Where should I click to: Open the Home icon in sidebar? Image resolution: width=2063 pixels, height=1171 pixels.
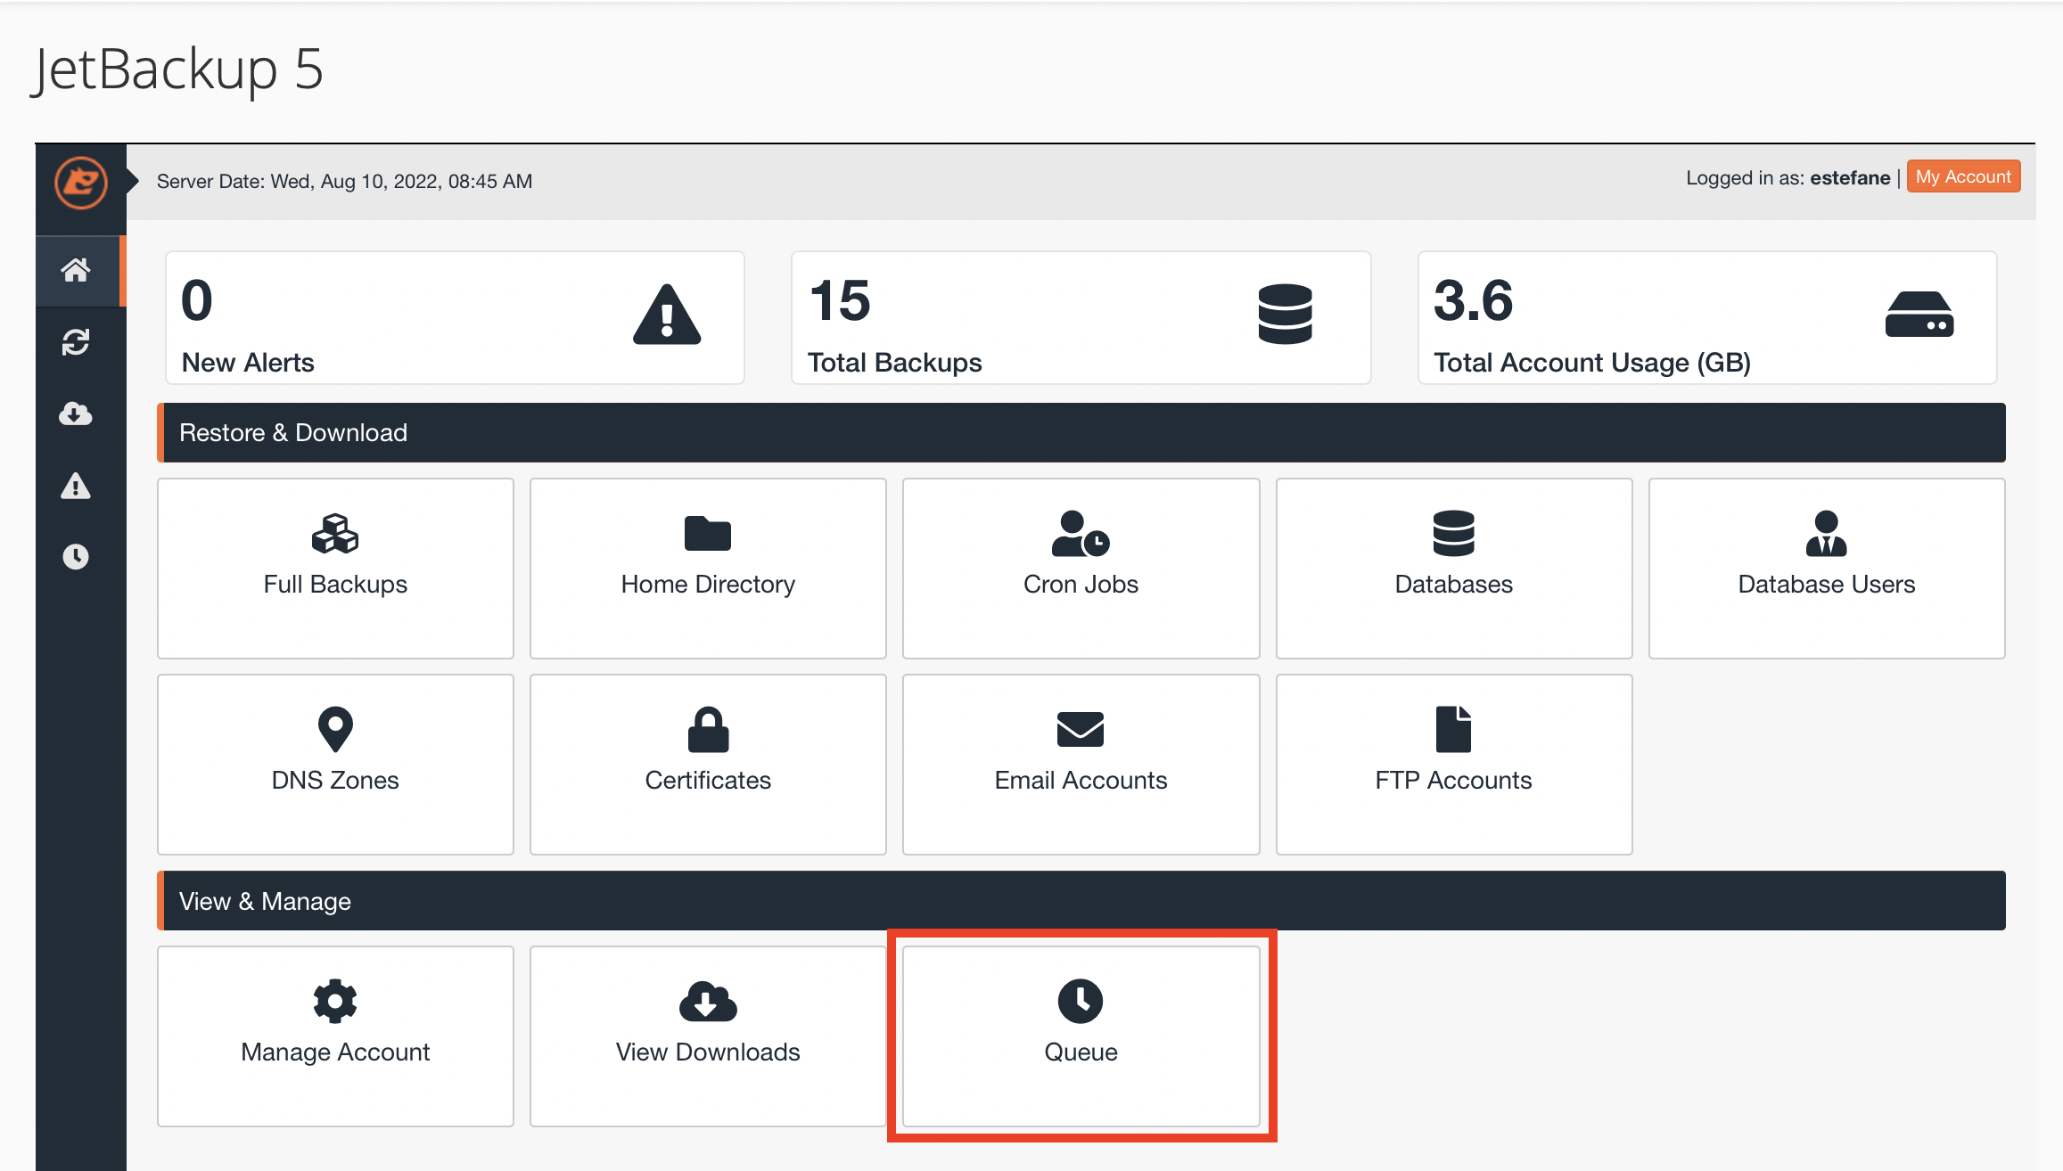click(x=76, y=270)
